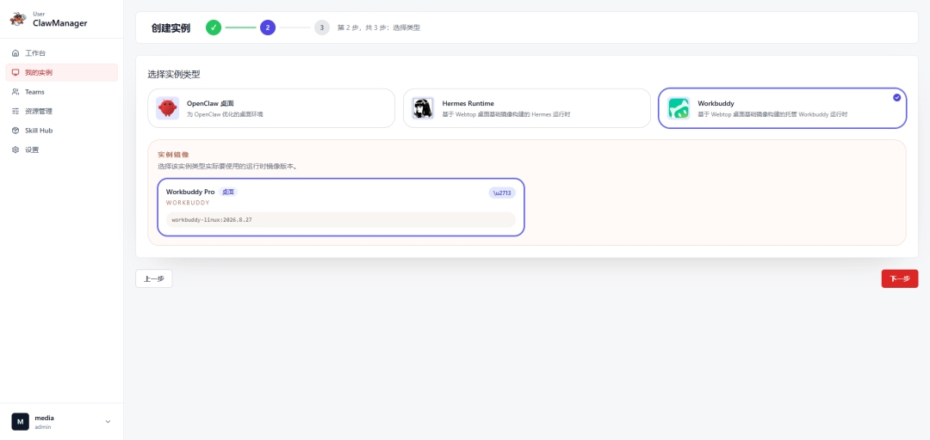Image resolution: width=930 pixels, height=440 pixels.
Task: Go back with the 上一步 button
Action: tap(153, 278)
